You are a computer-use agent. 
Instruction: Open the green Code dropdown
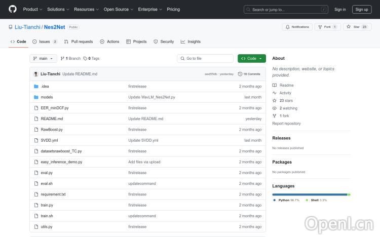[251, 58]
